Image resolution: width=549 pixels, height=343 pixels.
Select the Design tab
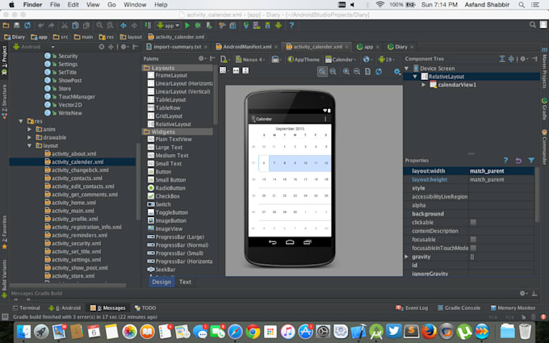[x=161, y=282]
